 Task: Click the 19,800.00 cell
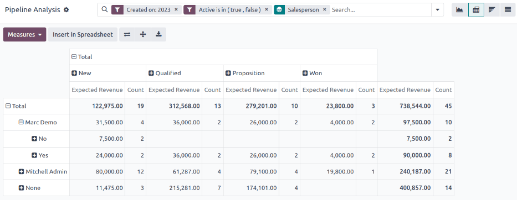tap(328, 172)
